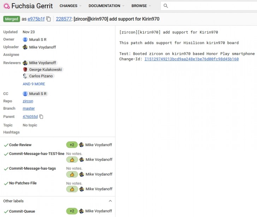Image resolution: width=257 pixels, height=217 pixels.
Task: Click the Commit-Queue +2 vote chip
Action: [72, 211]
